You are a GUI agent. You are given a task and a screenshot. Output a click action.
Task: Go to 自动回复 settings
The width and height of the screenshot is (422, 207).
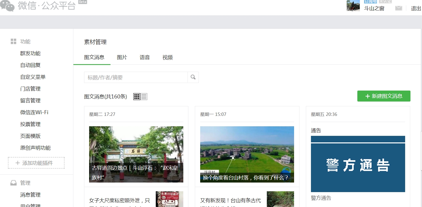pyautogui.click(x=30, y=65)
